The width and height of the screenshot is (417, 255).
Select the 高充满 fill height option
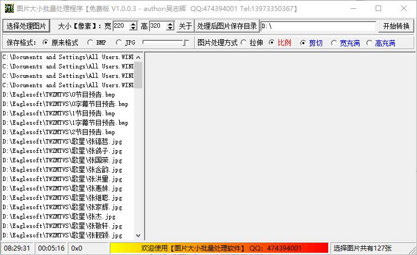381,43
